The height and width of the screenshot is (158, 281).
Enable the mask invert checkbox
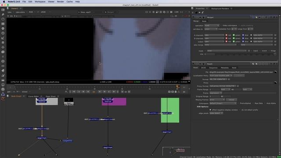(260, 51)
